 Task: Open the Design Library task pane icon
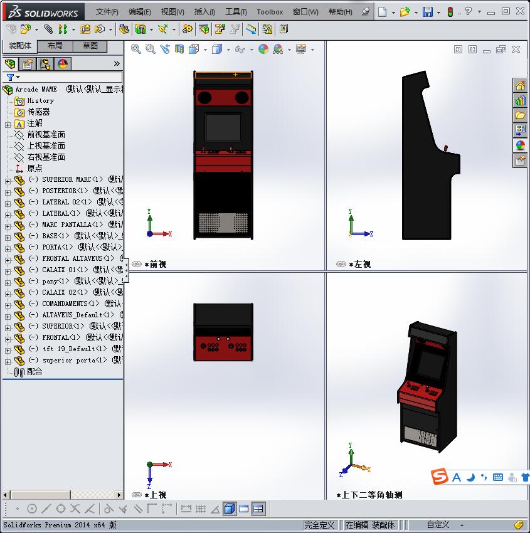pyautogui.click(x=520, y=100)
